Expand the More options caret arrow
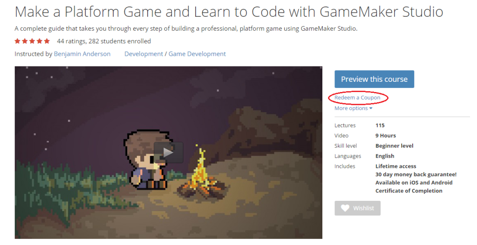Screen dimensions: 477x245 coord(371,108)
